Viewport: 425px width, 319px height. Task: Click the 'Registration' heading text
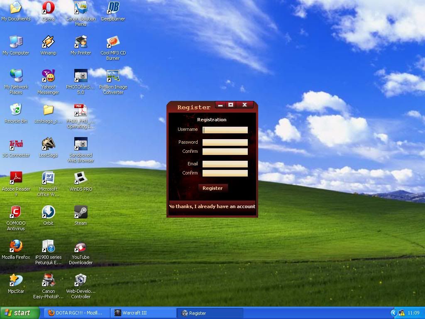212,120
